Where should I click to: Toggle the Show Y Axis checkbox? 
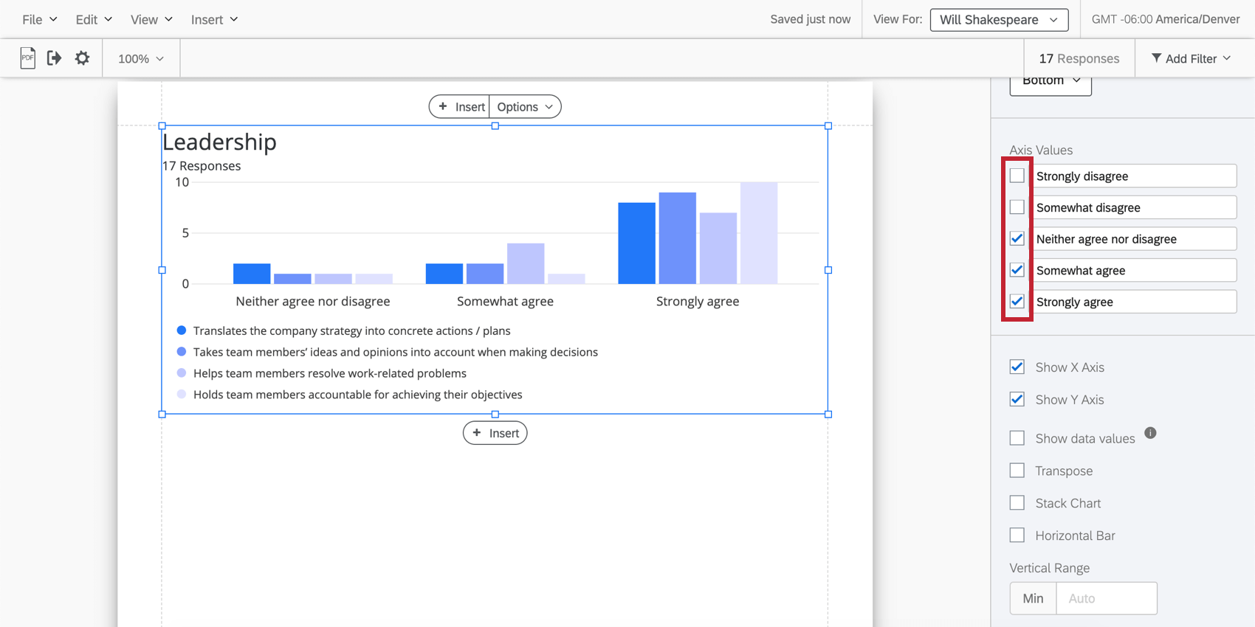point(1017,400)
